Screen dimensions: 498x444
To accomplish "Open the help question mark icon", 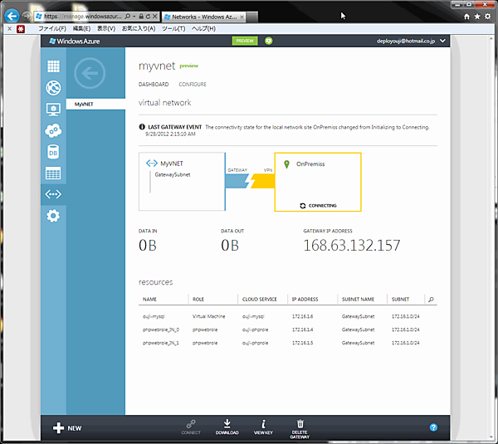I will (x=433, y=427).
